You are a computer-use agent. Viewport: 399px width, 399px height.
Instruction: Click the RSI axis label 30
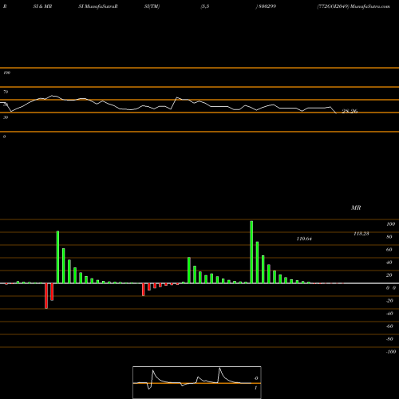6,117
